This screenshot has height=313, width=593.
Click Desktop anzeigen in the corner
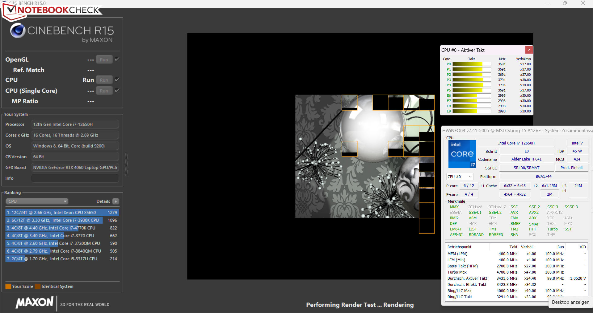click(x=570, y=302)
